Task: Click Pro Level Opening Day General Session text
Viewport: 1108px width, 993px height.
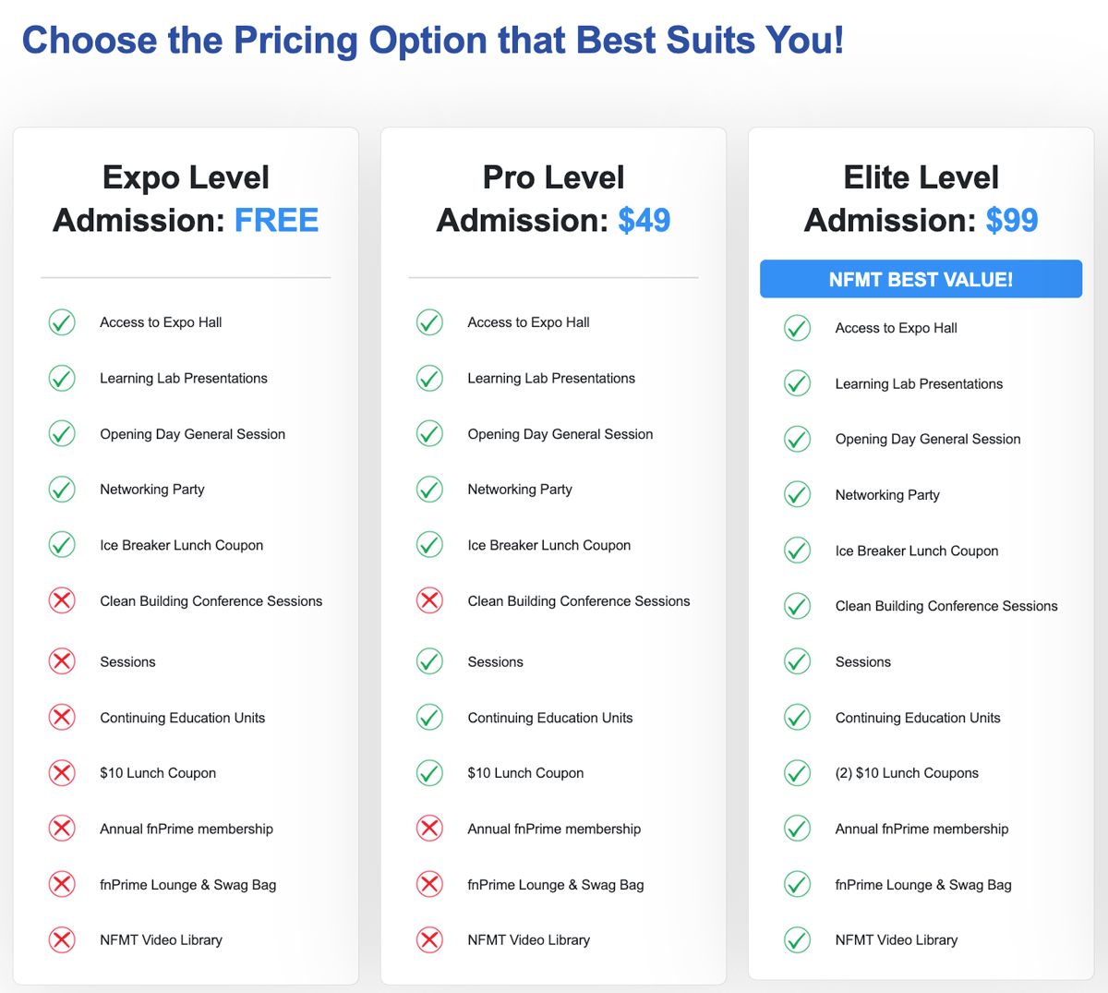Action: [x=560, y=434]
